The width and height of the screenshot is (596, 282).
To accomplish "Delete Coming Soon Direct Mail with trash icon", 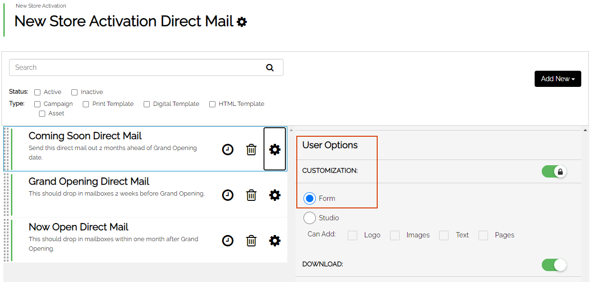I will pyautogui.click(x=251, y=150).
